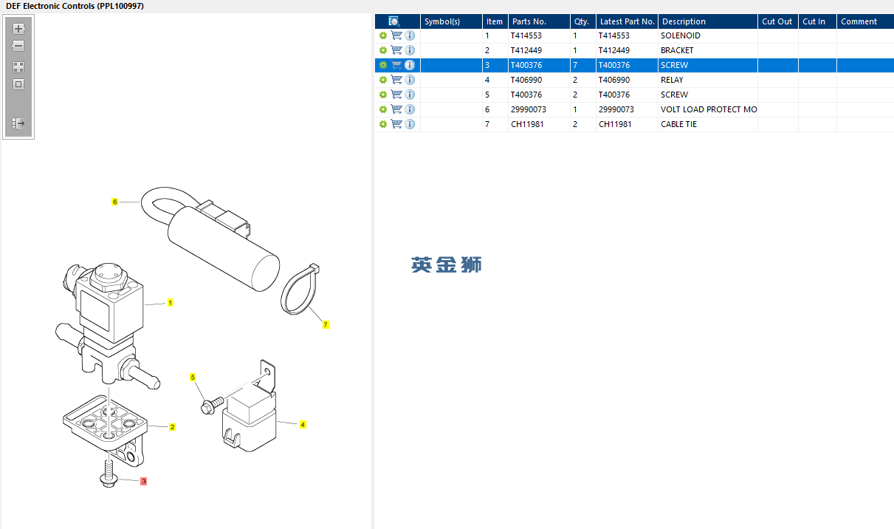Sort by Item column header

495,21
